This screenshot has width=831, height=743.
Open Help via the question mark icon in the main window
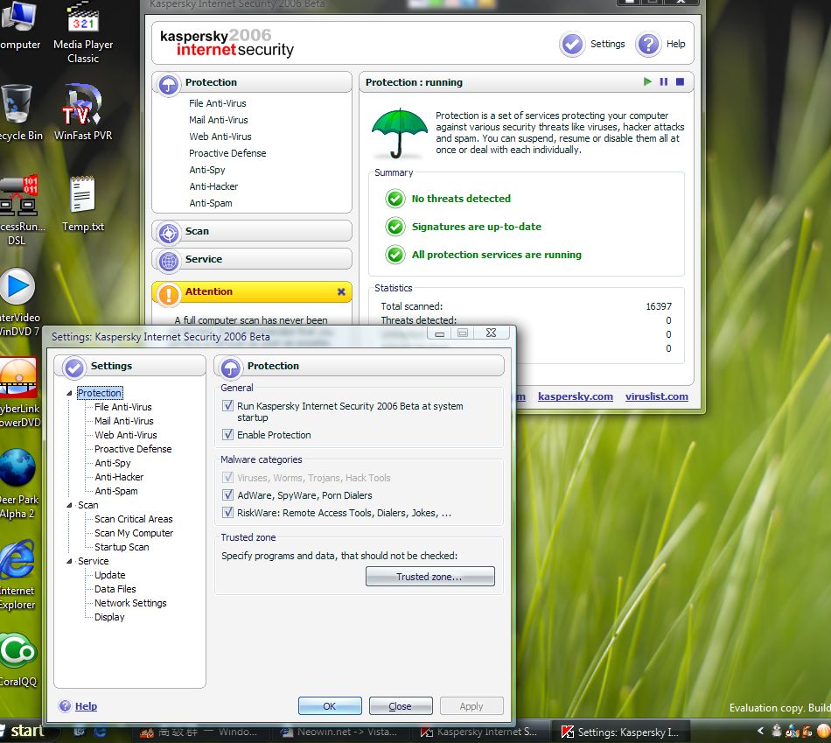[x=648, y=44]
